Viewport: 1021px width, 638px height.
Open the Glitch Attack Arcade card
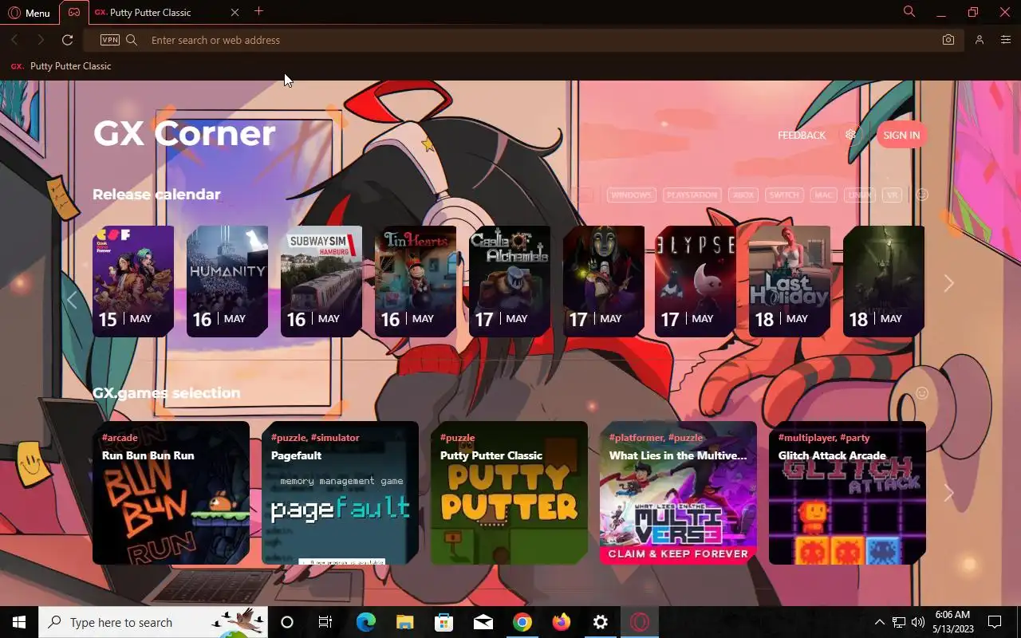click(847, 493)
